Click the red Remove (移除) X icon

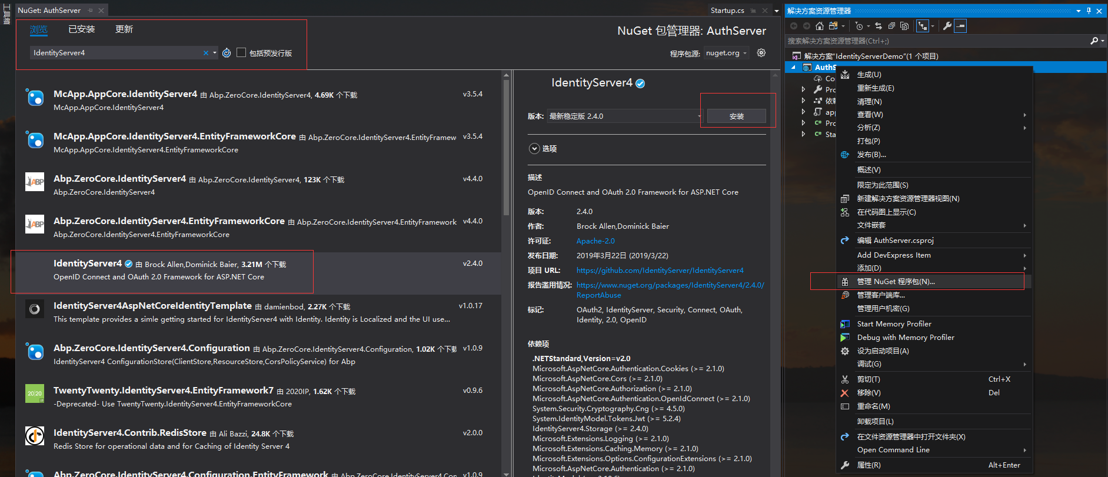point(845,393)
